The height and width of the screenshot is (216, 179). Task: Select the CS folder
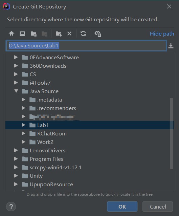[29, 74]
